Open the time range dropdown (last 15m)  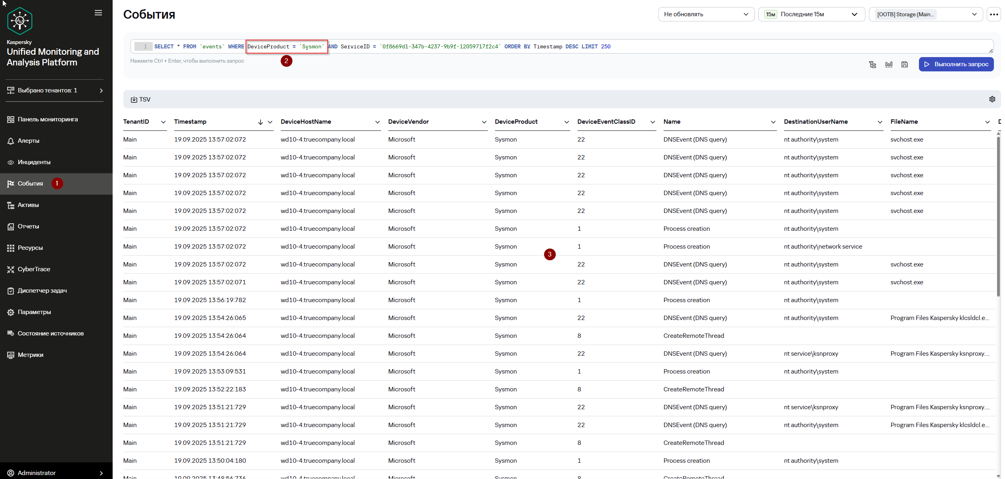(x=811, y=14)
